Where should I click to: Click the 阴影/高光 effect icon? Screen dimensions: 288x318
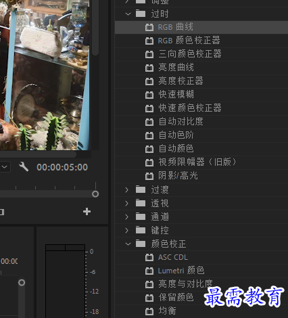click(149, 176)
